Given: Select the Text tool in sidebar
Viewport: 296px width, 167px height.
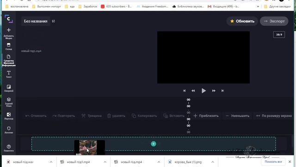Looking at the screenshot, I should point(9,74).
